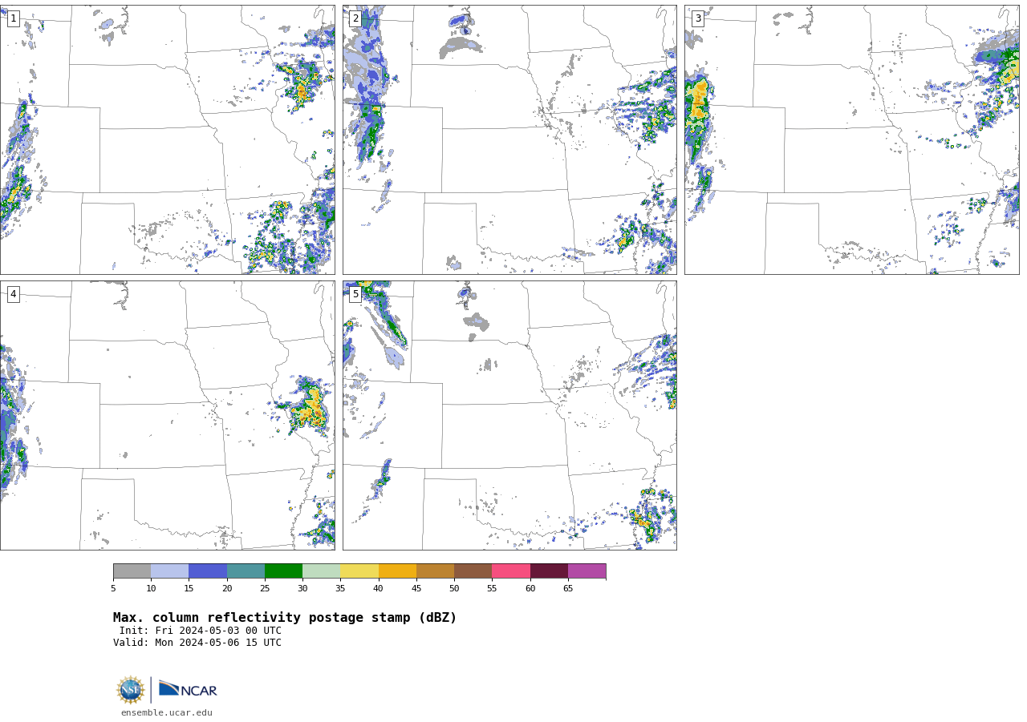The width and height of the screenshot is (1027, 722).
Task: Click the teal 20-25 dBZ swatch
Action: 246,571
